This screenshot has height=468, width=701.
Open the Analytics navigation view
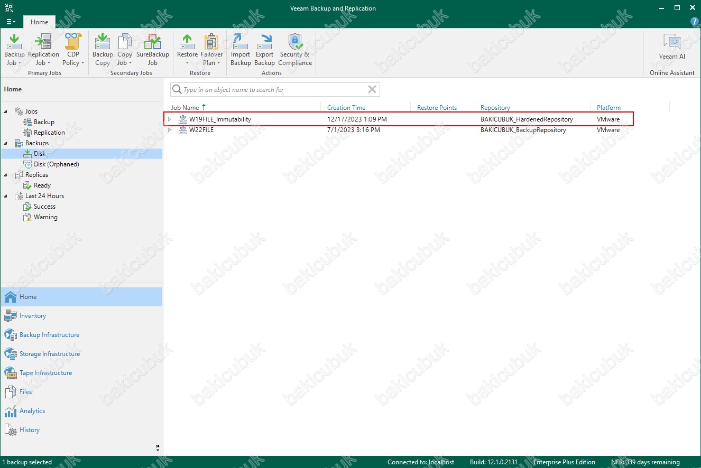81,411
